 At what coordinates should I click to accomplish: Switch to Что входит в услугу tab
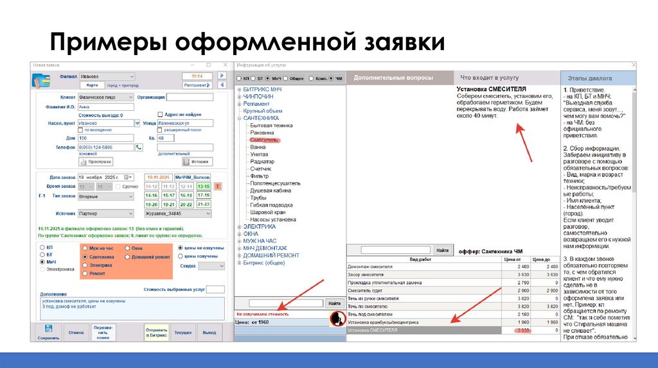point(507,78)
